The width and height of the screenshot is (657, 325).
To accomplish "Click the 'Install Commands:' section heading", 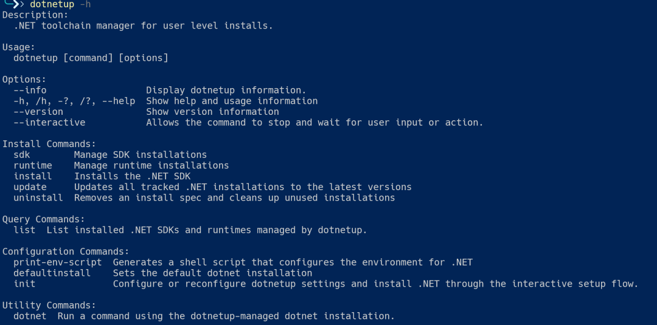I will (x=49, y=144).
